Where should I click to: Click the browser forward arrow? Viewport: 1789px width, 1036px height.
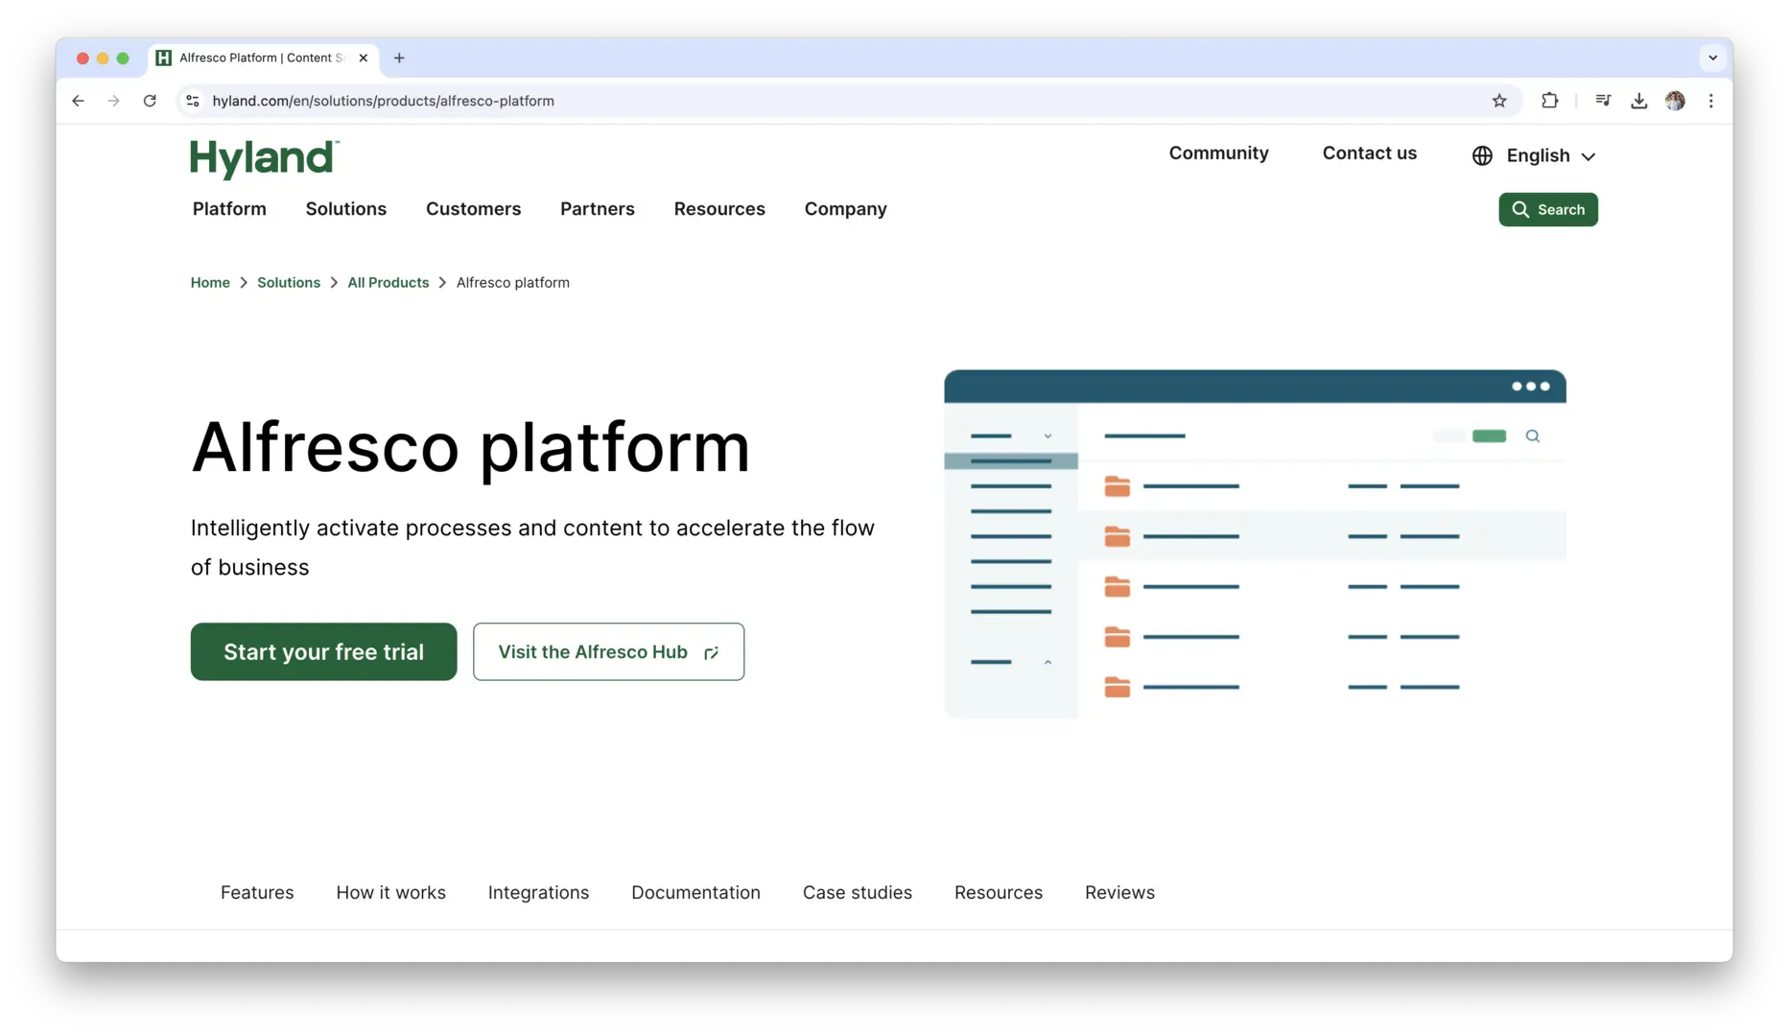(x=113, y=101)
